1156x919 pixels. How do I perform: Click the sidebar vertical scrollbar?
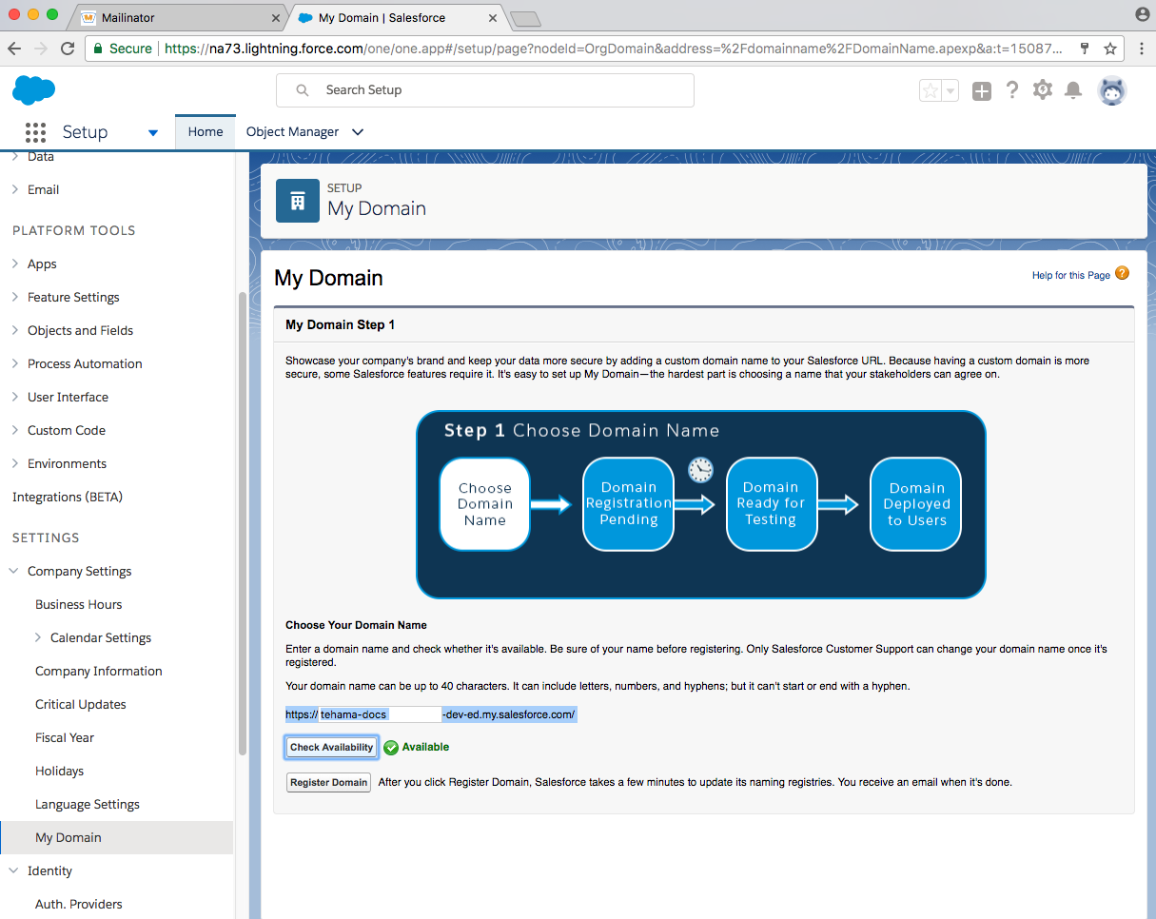(242, 523)
